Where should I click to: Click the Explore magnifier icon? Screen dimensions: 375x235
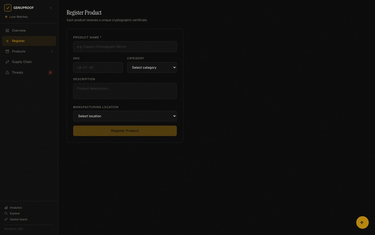pyautogui.click(x=6, y=214)
